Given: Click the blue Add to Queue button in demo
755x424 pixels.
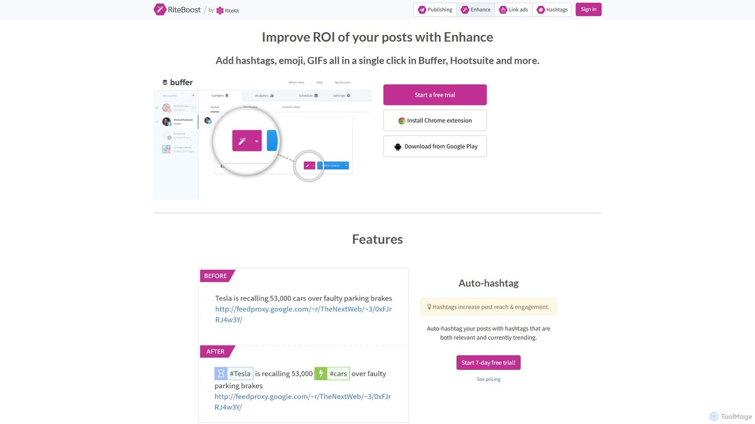Looking at the screenshot, I should pyautogui.click(x=333, y=165).
